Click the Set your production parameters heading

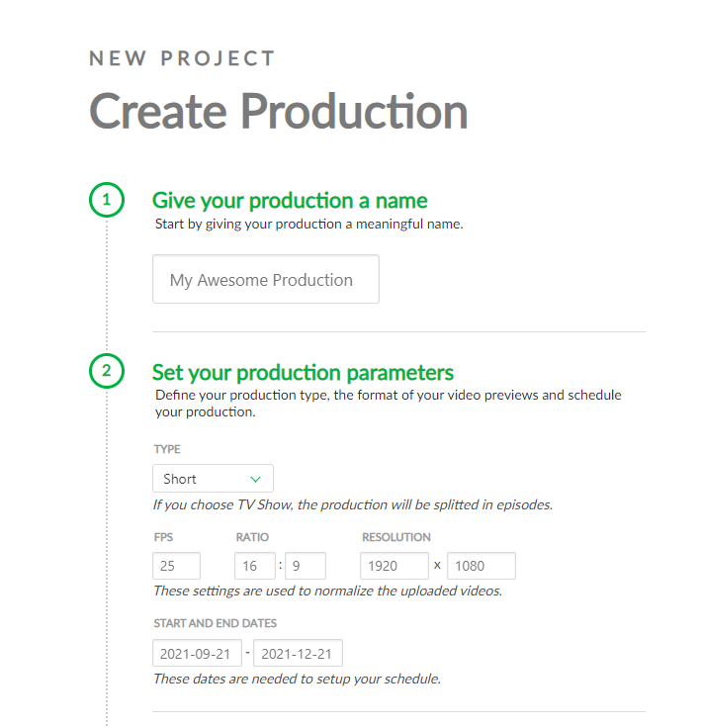coord(303,372)
